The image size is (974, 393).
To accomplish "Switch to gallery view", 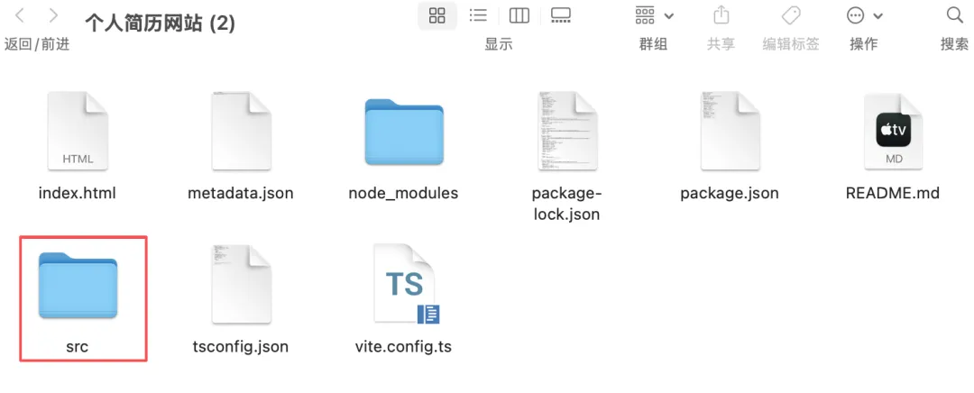I will click(560, 15).
